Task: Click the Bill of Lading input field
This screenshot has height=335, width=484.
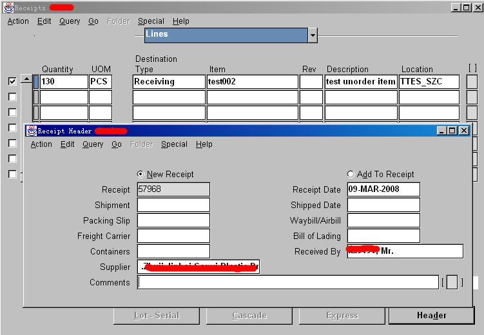Action: click(x=383, y=236)
